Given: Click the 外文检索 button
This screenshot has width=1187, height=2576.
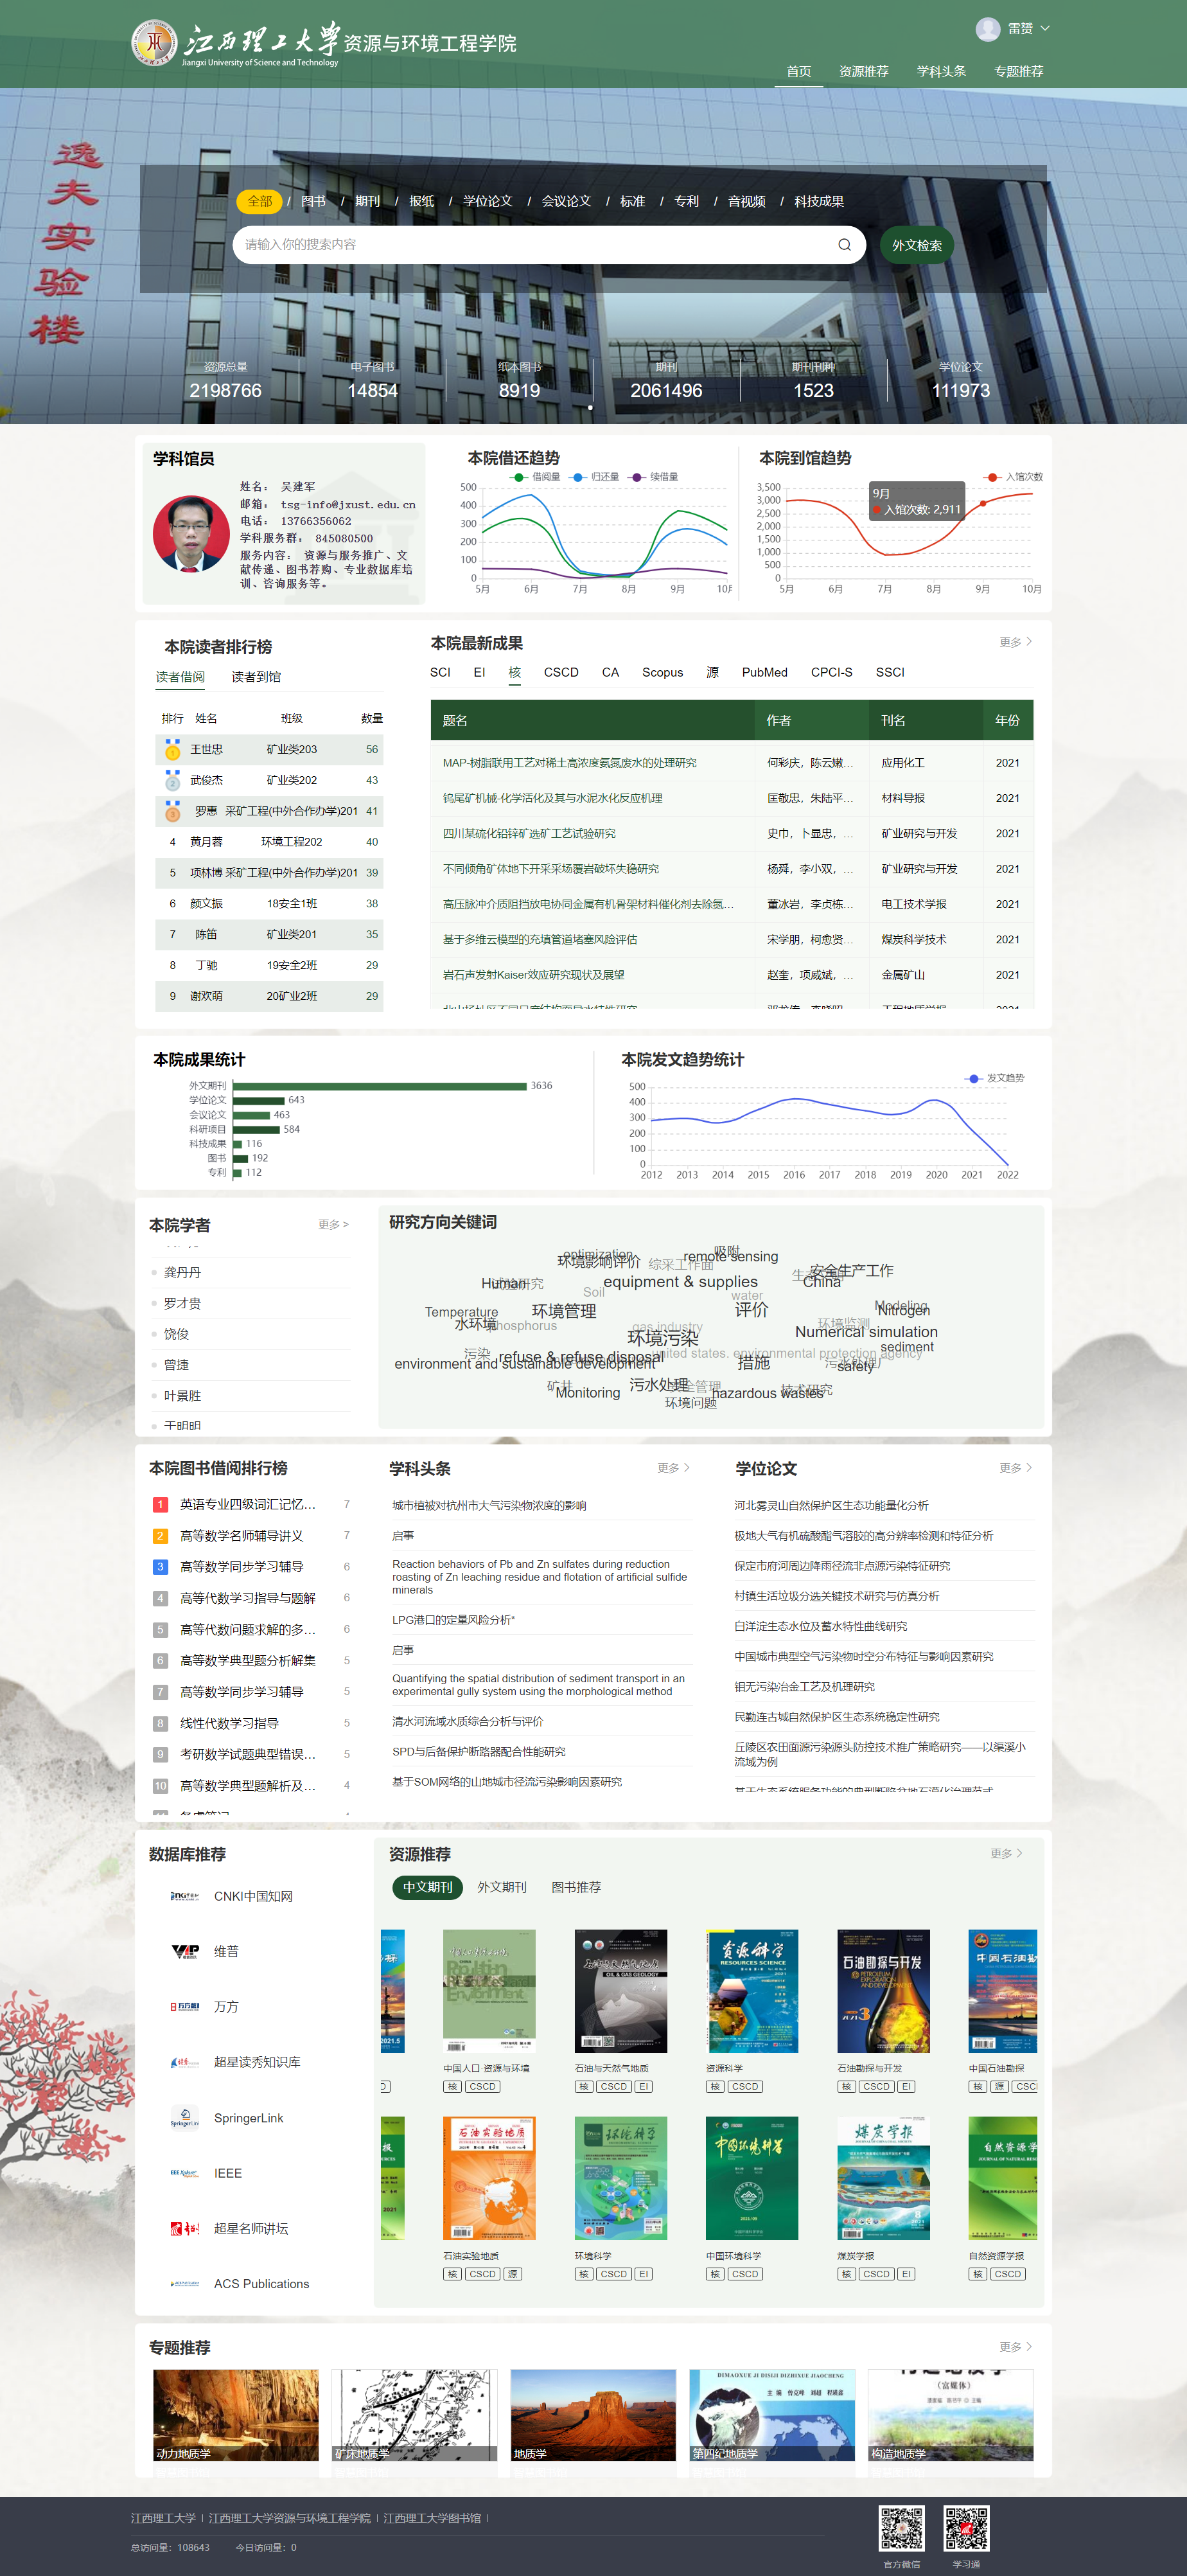Looking at the screenshot, I should [x=917, y=245].
